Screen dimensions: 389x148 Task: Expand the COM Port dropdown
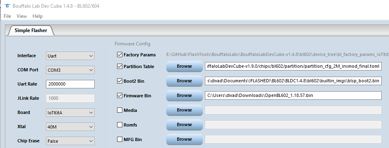70,70
